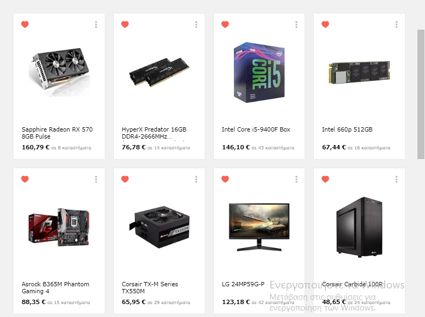Remove Intel Core i5-9400F from favorites
The height and width of the screenshot is (317, 425).
[225, 24]
